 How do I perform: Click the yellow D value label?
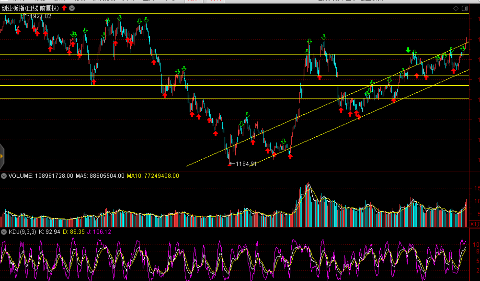pyautogui.click(x=73, y=232)
